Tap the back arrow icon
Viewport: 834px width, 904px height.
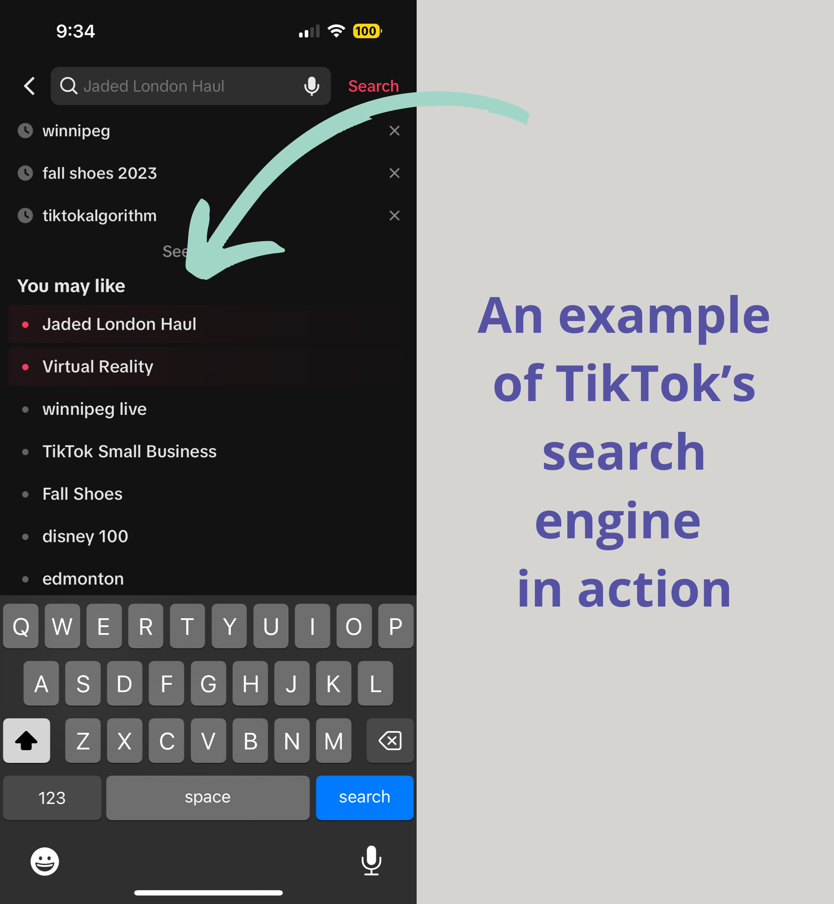click(29, 86)
